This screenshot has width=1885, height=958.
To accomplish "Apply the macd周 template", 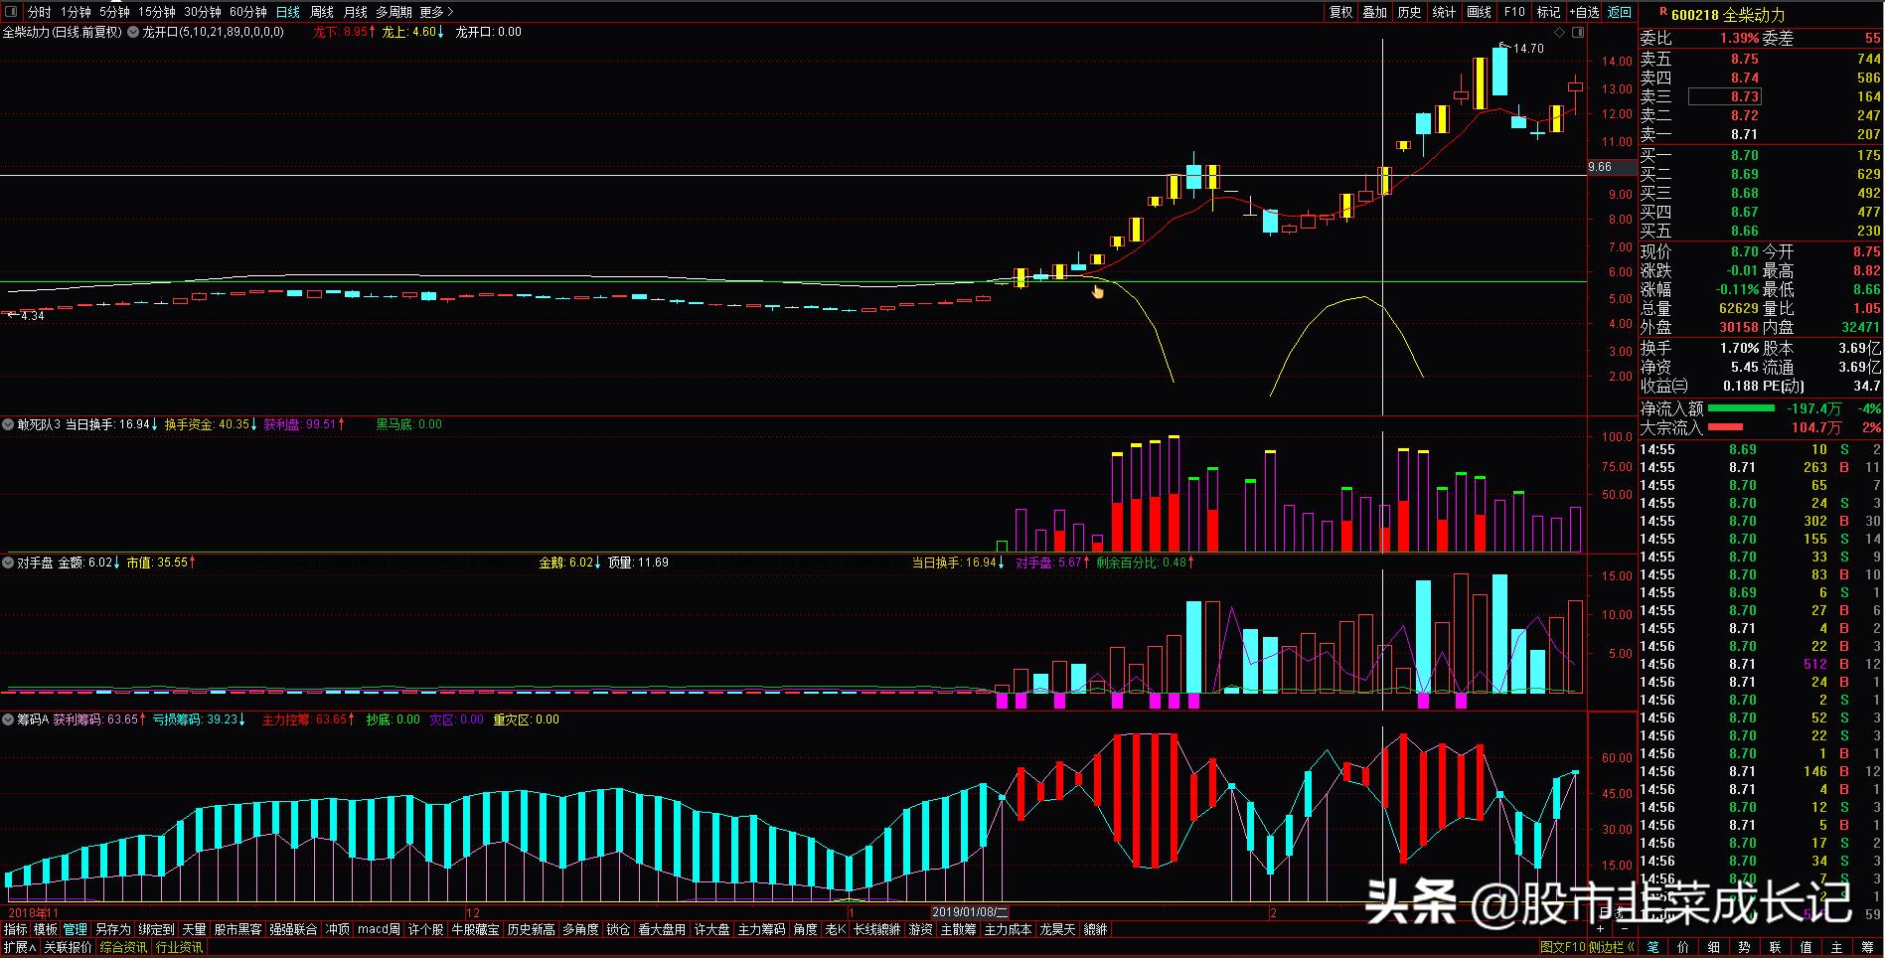I will 379,929.
